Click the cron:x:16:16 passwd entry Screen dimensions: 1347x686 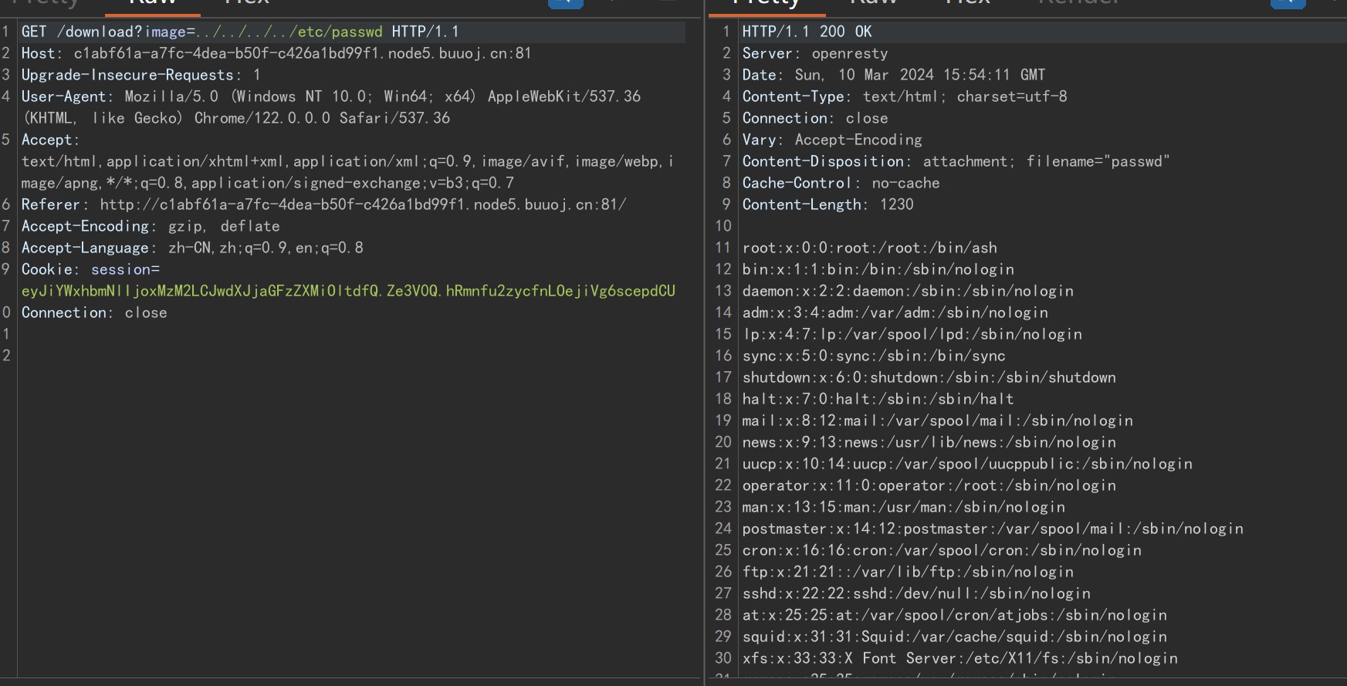(x=942, y=550)
